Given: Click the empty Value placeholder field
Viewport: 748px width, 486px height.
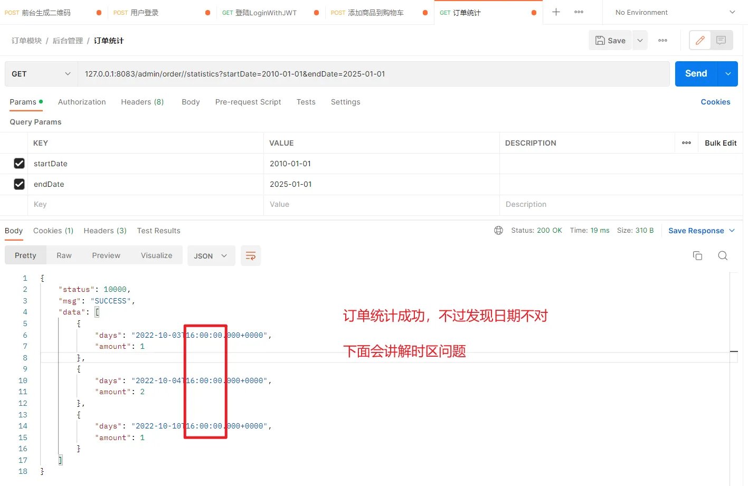Looking at the screenshot, I should [381, 205].
